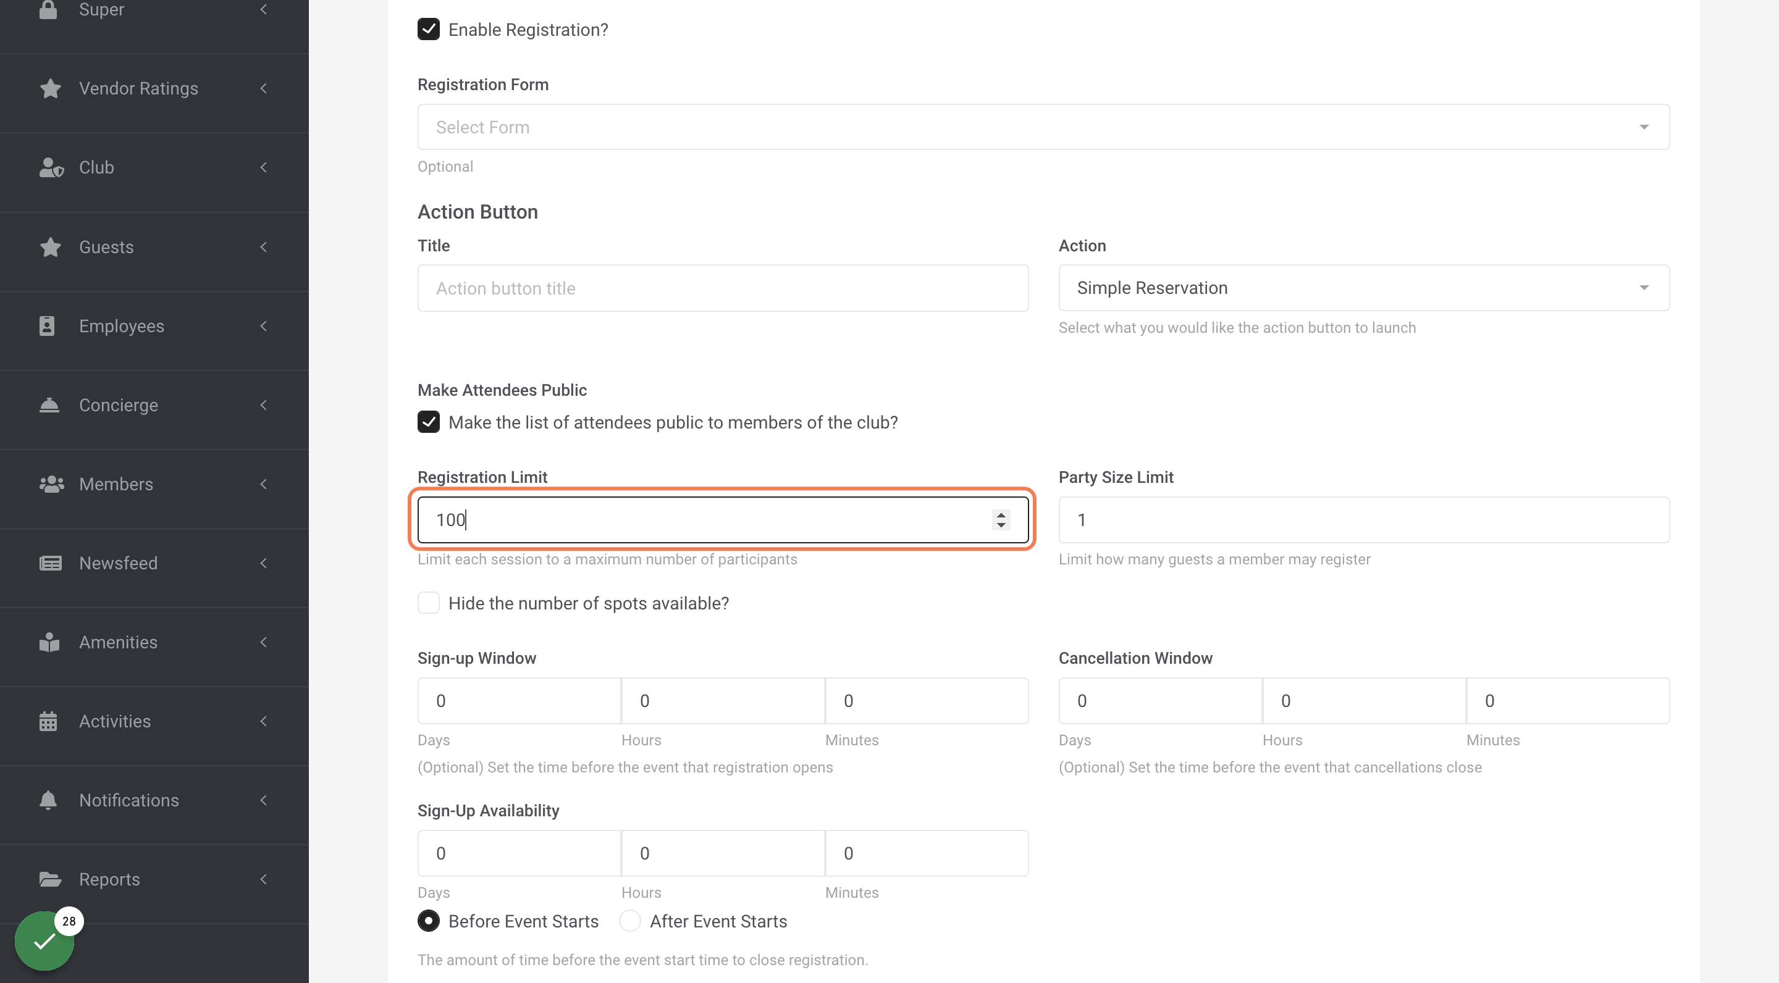Click the Club user-shield icon
Viewport: 1779px width, 983px height.
click(51, 168)
